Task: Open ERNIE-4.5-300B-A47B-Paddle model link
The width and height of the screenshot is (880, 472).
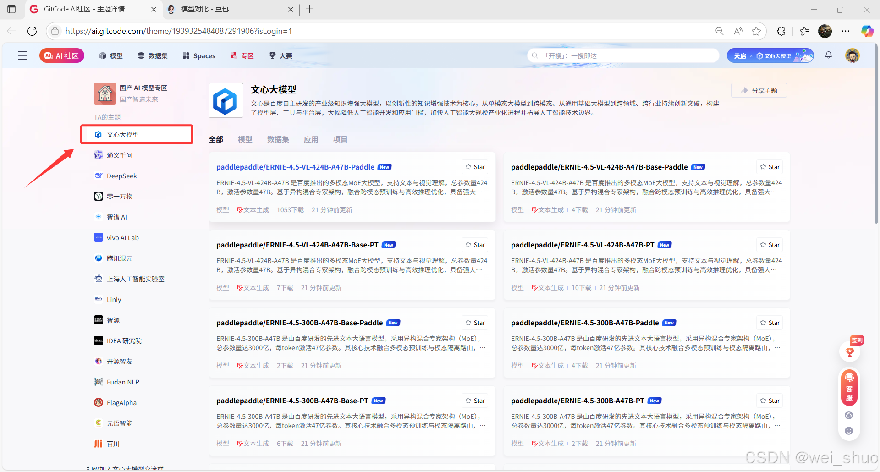Action: [585, 323]
